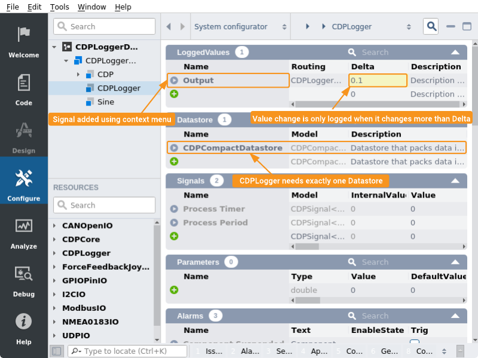
Task: Switch to Debug mode
Action: coord(24,280)
